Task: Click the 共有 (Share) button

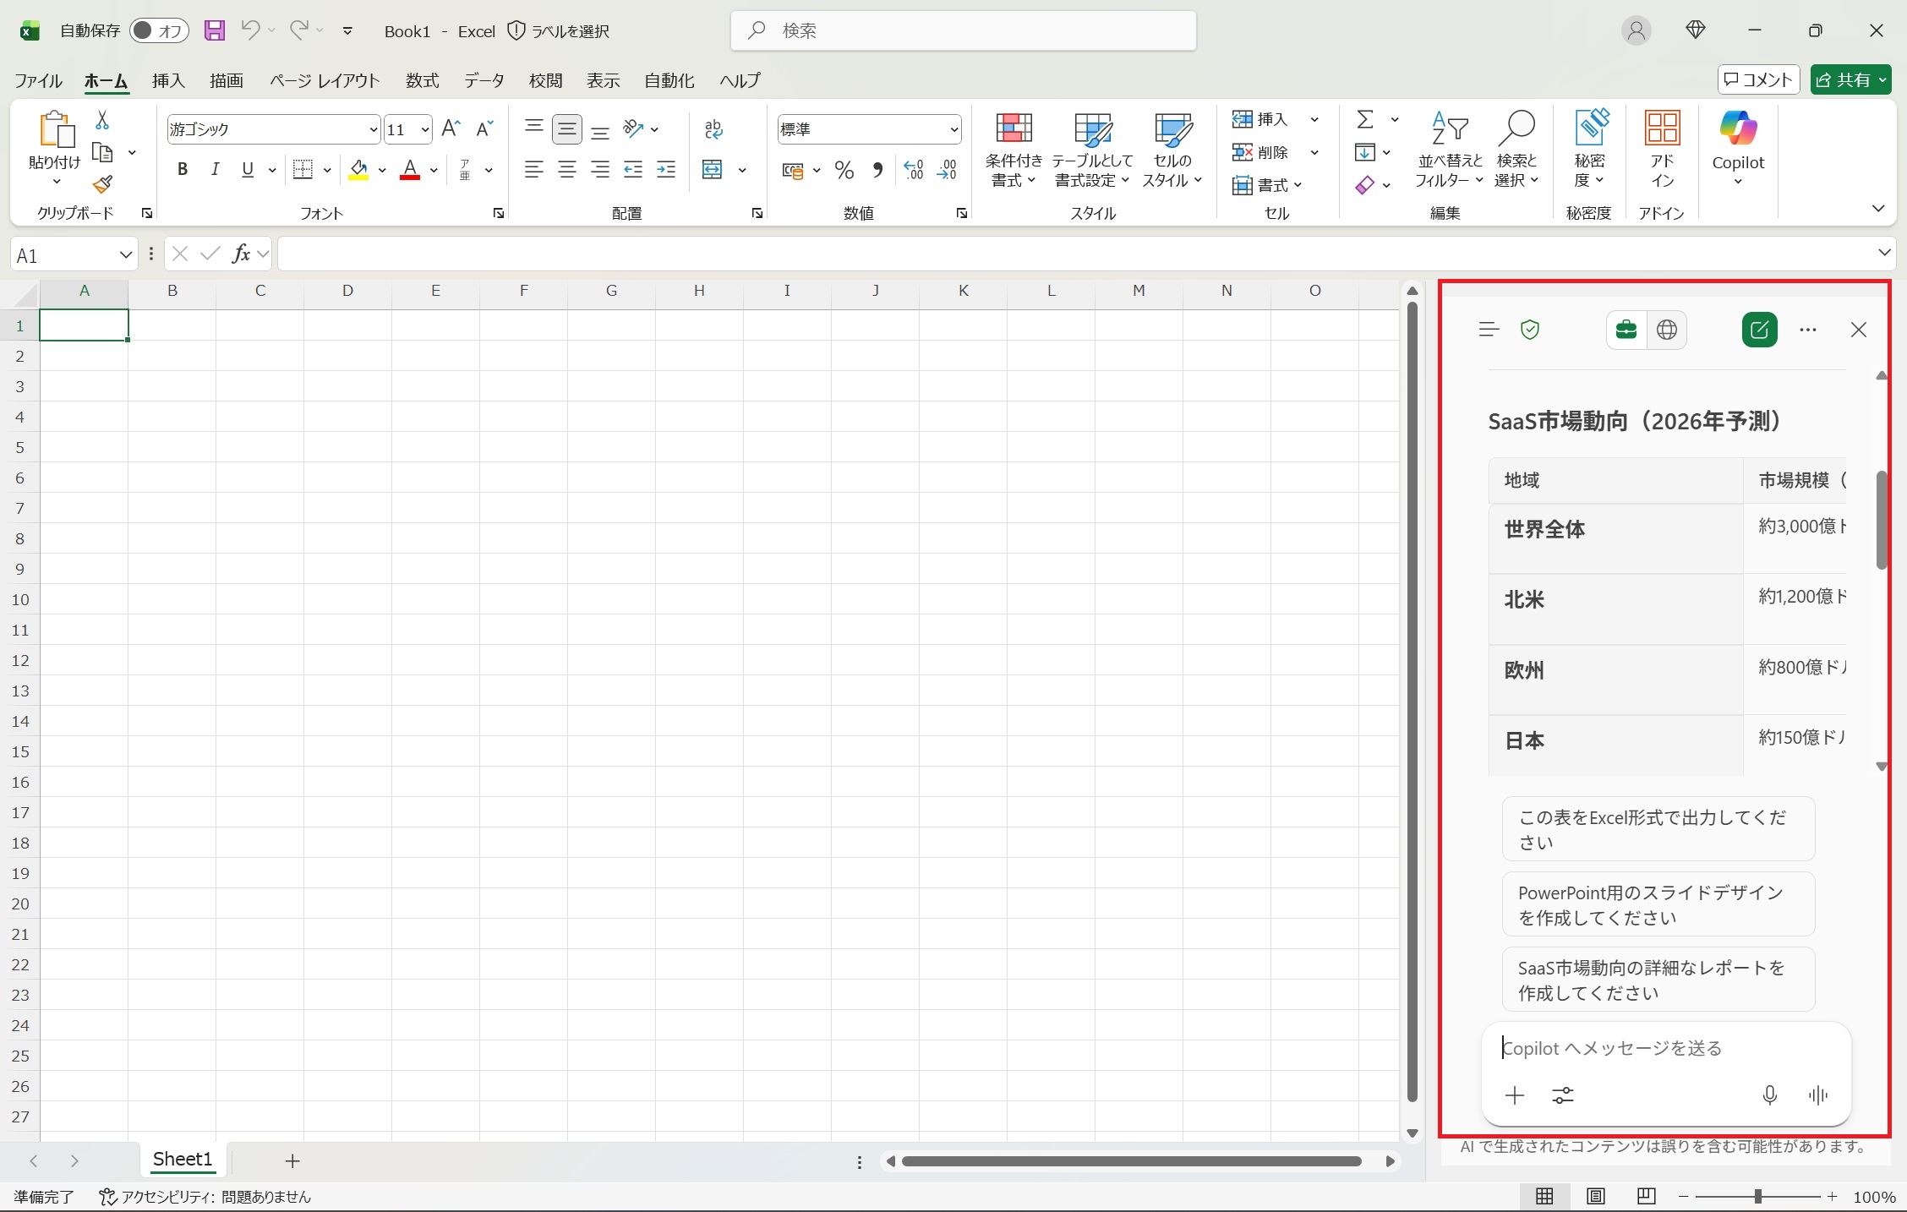Action: [x=1843, y=79]
